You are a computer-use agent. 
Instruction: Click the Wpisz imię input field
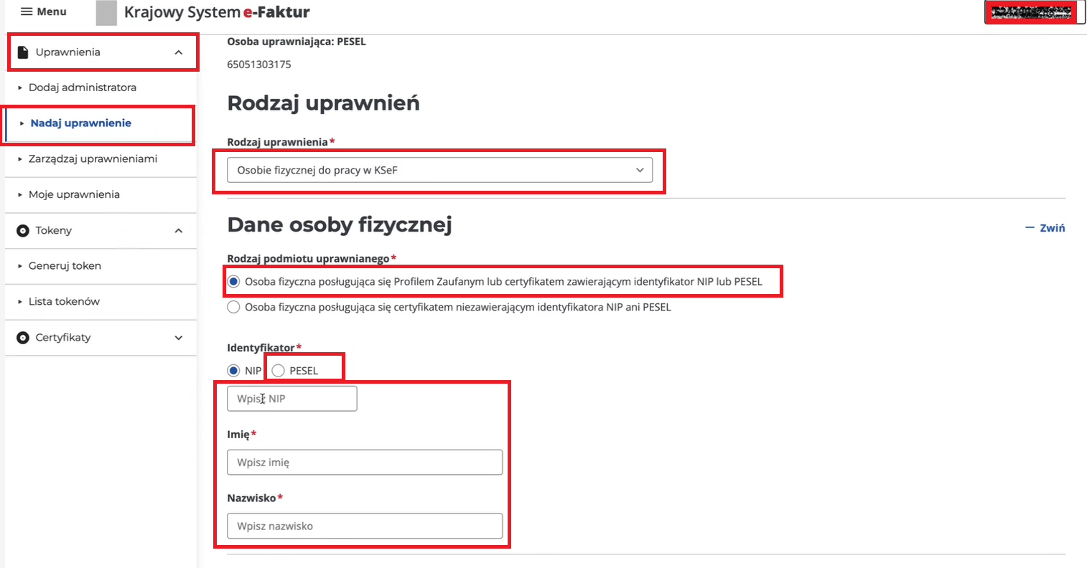(x=365, y=463)
